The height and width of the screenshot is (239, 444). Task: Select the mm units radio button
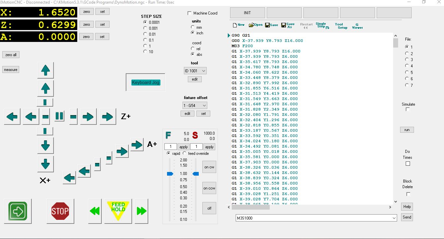click(192, 27)
